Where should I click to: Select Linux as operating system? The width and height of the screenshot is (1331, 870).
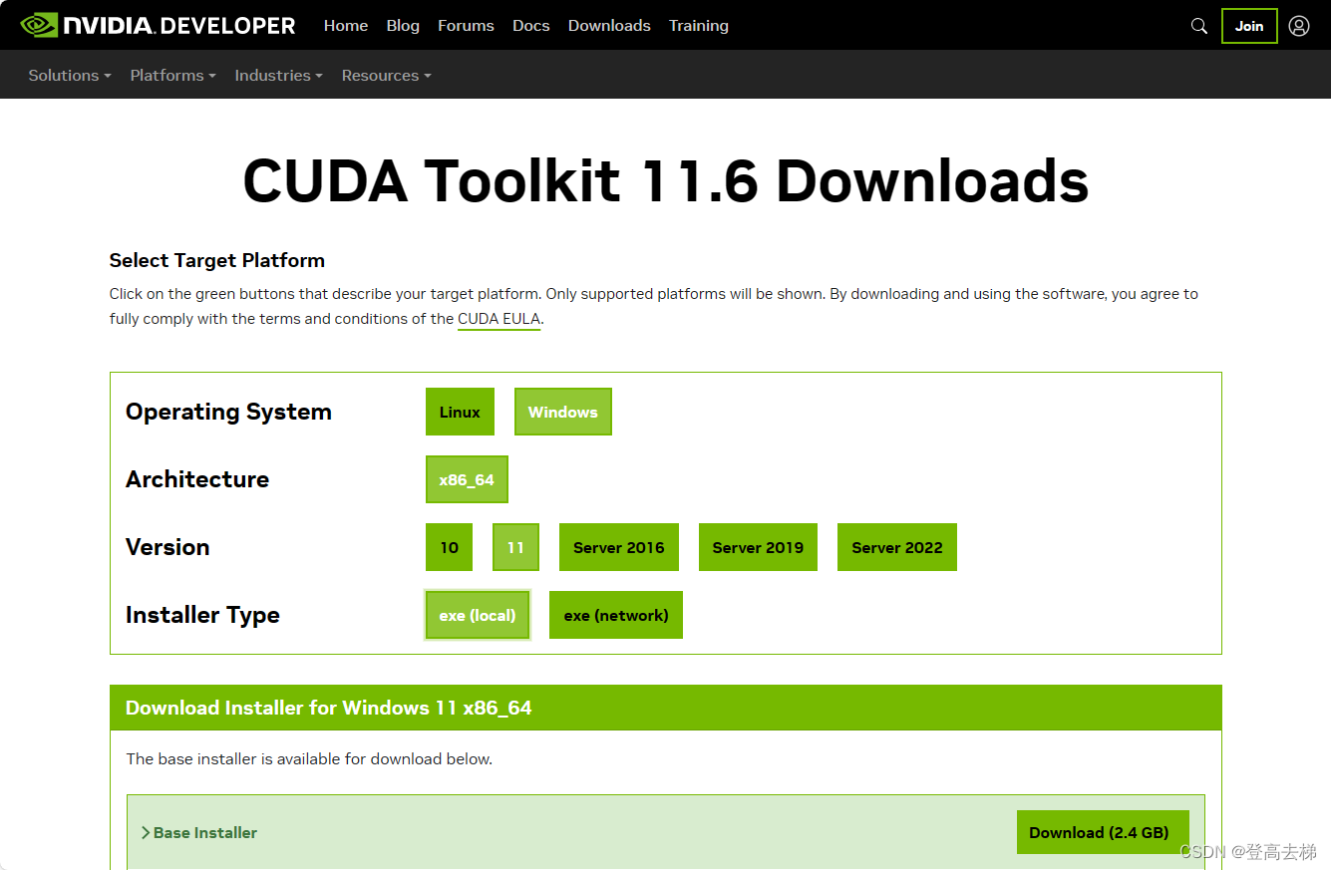coord(460,412)
